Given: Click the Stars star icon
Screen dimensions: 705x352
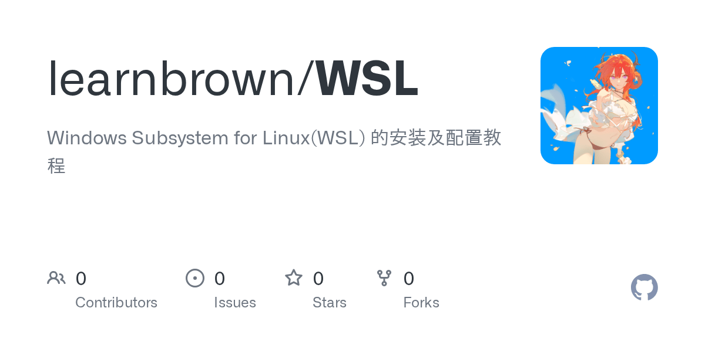Looking at the screenshot, I should click(294, 277).
